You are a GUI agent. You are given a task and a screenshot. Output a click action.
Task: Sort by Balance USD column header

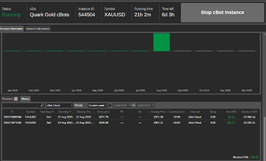pos(249,112)
